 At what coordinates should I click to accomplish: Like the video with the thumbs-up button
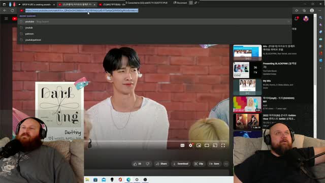[x=138, y=164]
